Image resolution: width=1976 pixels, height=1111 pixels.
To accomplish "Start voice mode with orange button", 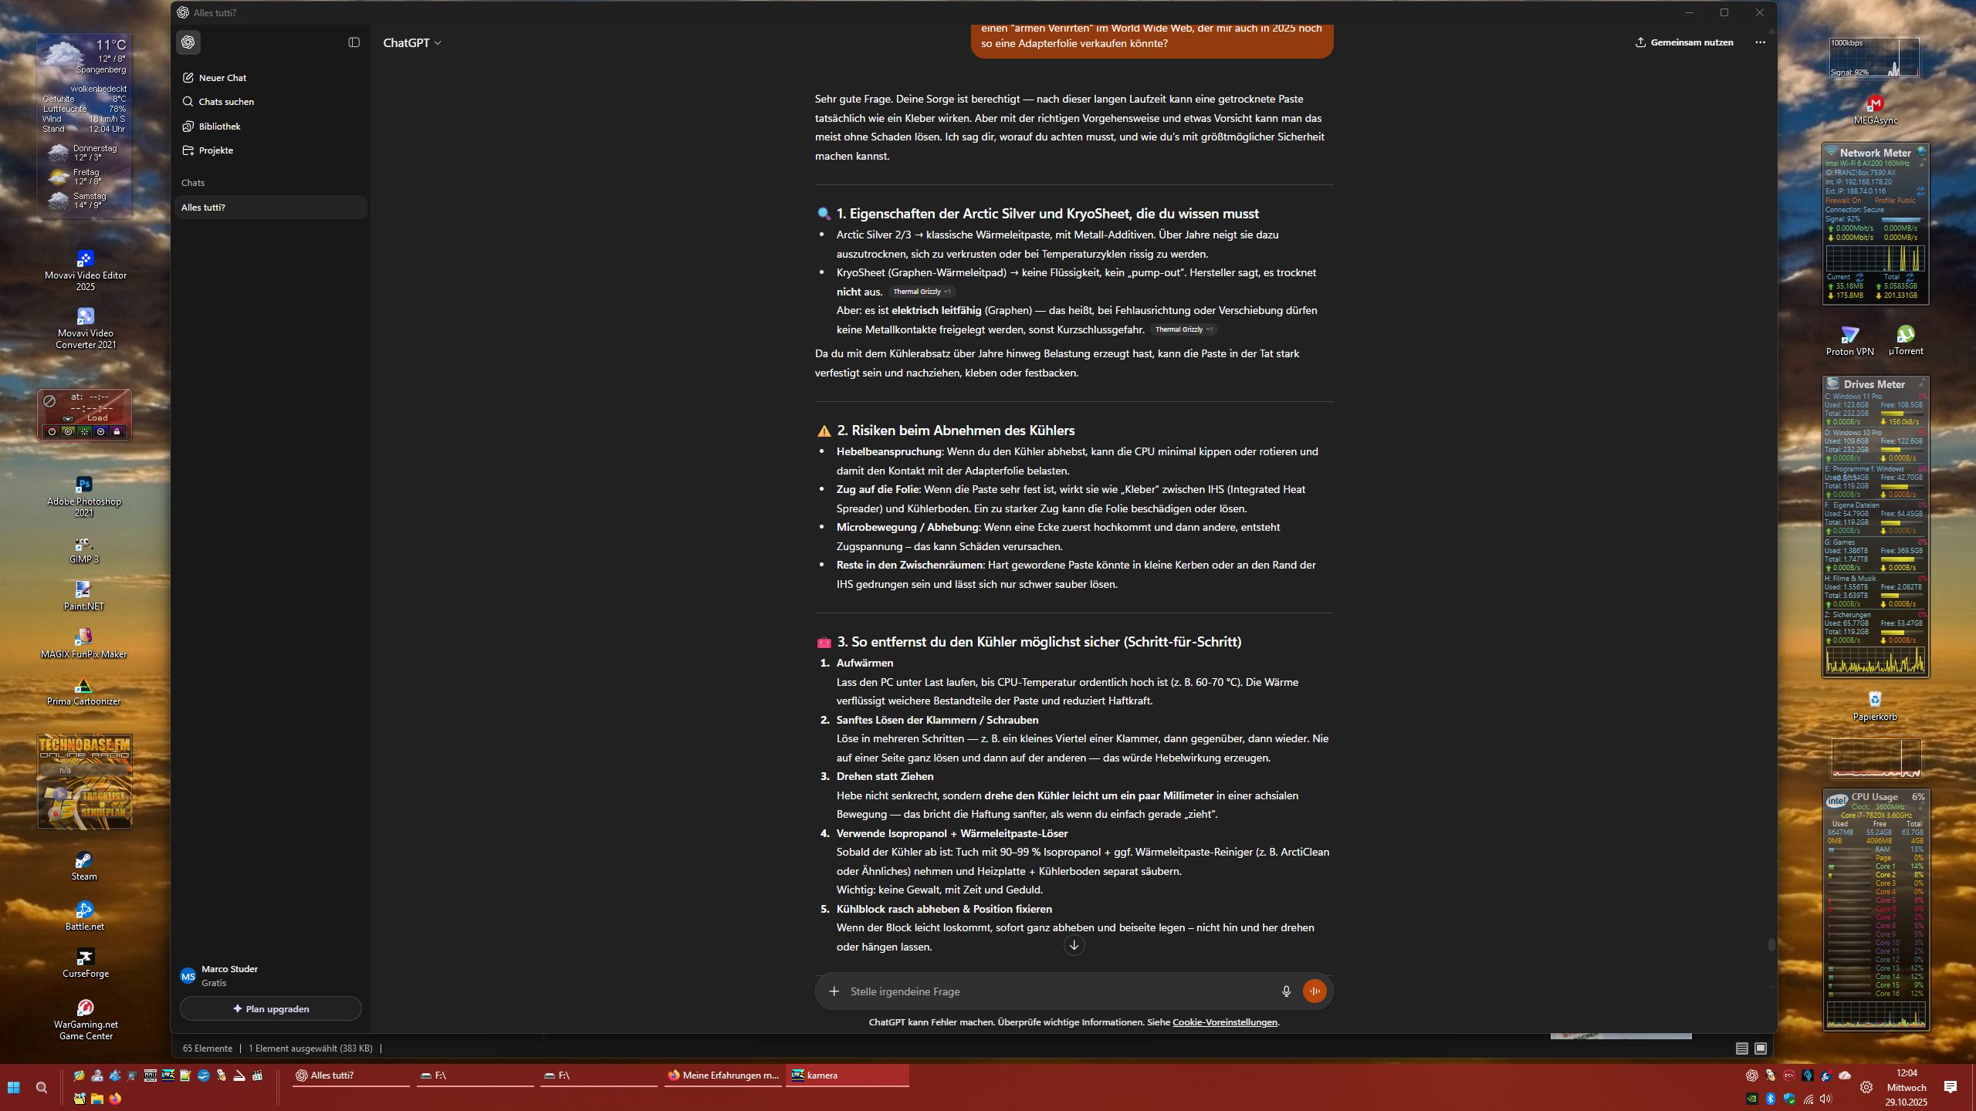I will 1315,991.
